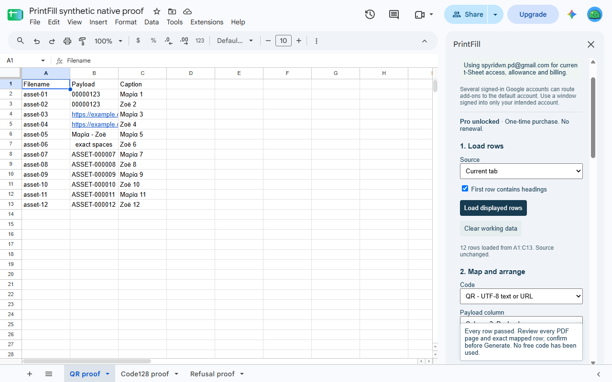Decrease decimal places
This screenshot has height=382, width=612.
(x=169, y=41)
